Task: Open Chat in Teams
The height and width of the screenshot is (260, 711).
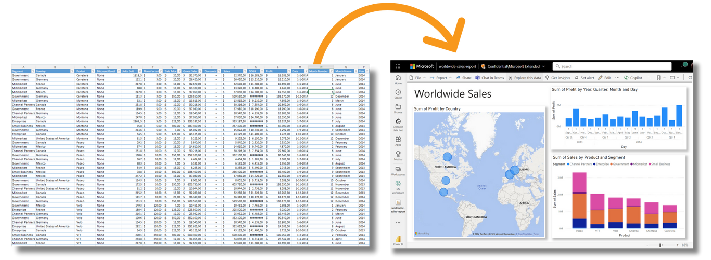Action: [489, 78]
